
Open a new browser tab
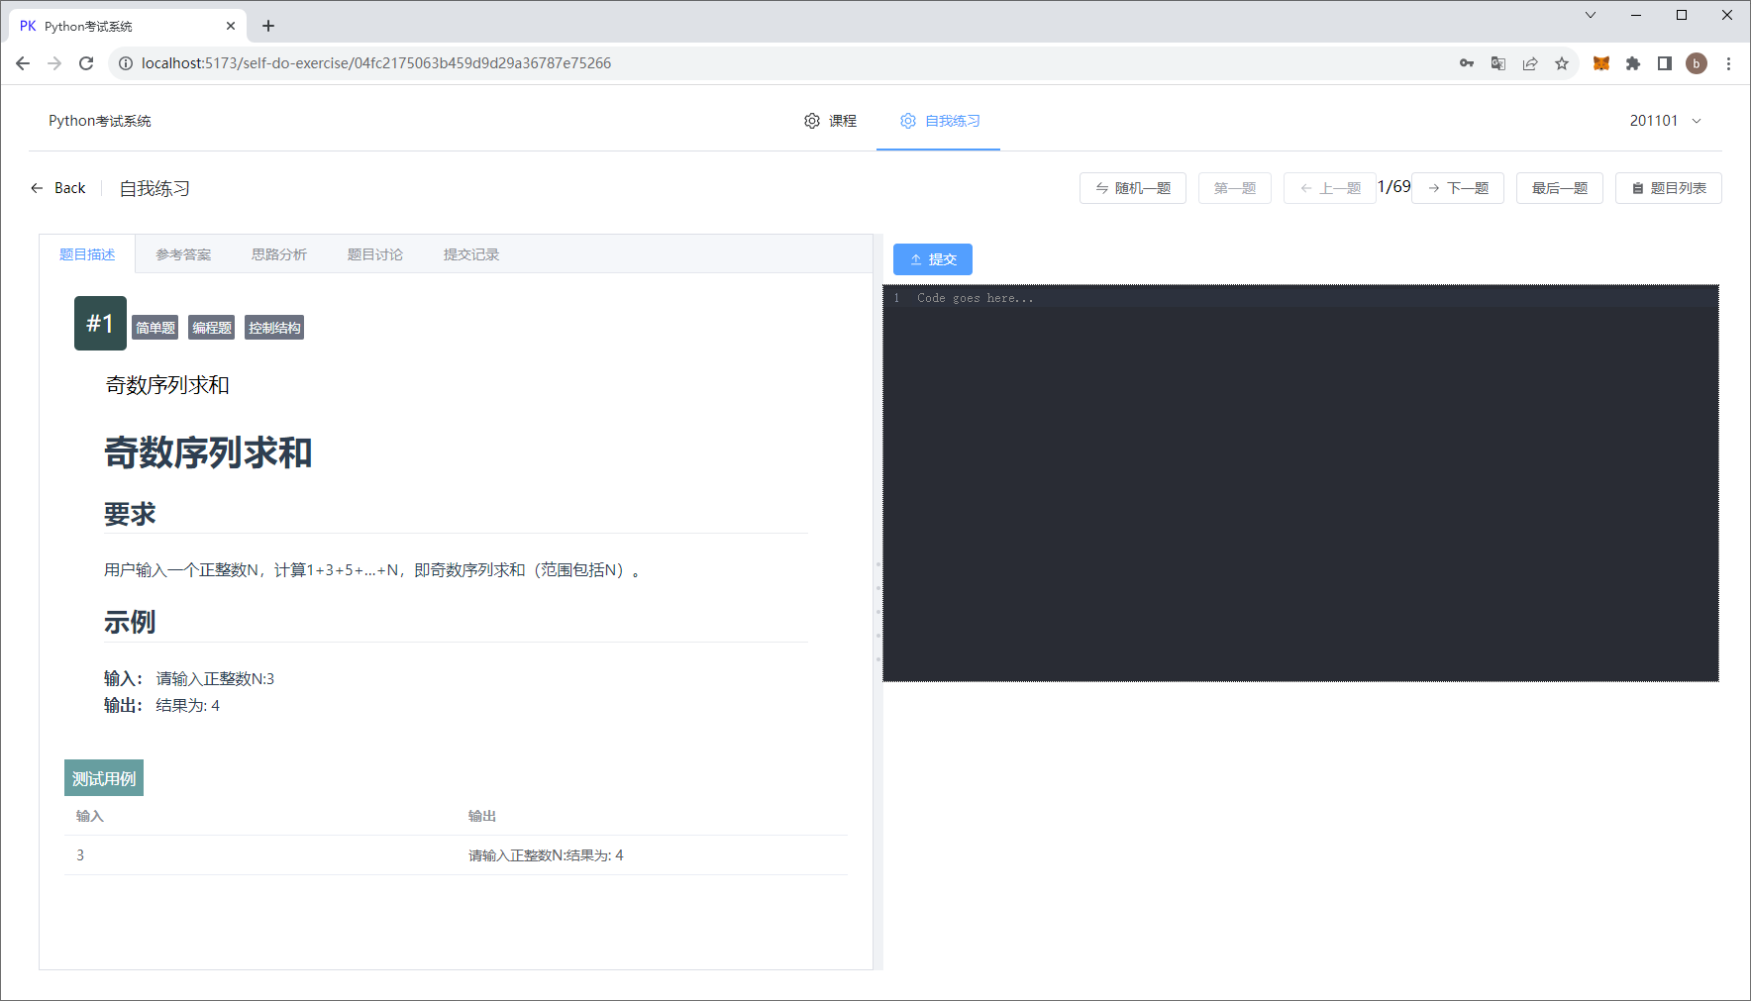pos(268,26)
